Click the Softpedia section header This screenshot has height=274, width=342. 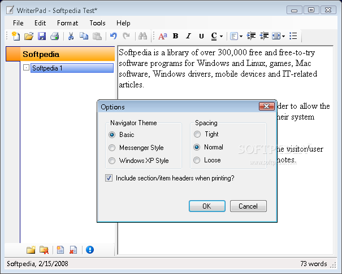(60, 54)
